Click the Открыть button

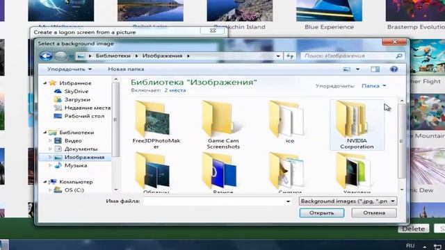tap(321, 213)
